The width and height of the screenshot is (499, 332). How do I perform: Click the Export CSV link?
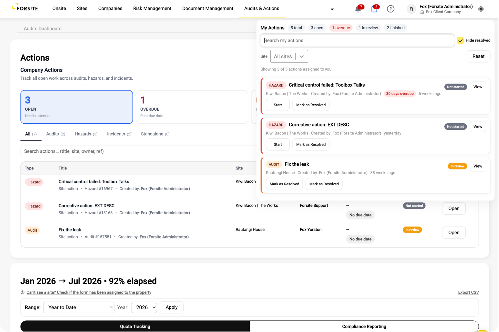tap(468, 292)
